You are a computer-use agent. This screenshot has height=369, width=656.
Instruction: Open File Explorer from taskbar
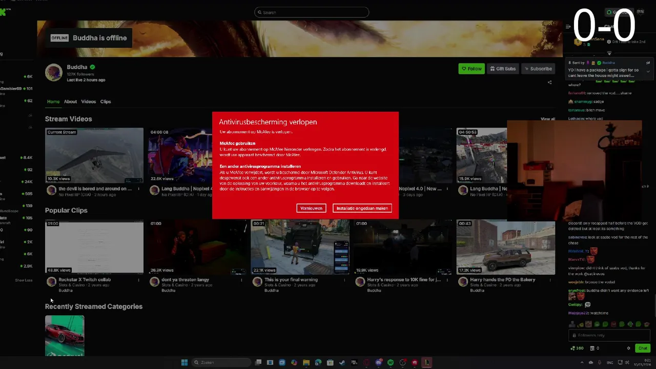point(306,363)
